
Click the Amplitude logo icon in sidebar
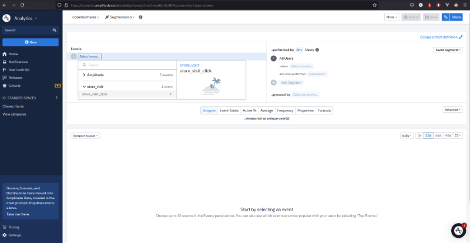tap(6, 18)
